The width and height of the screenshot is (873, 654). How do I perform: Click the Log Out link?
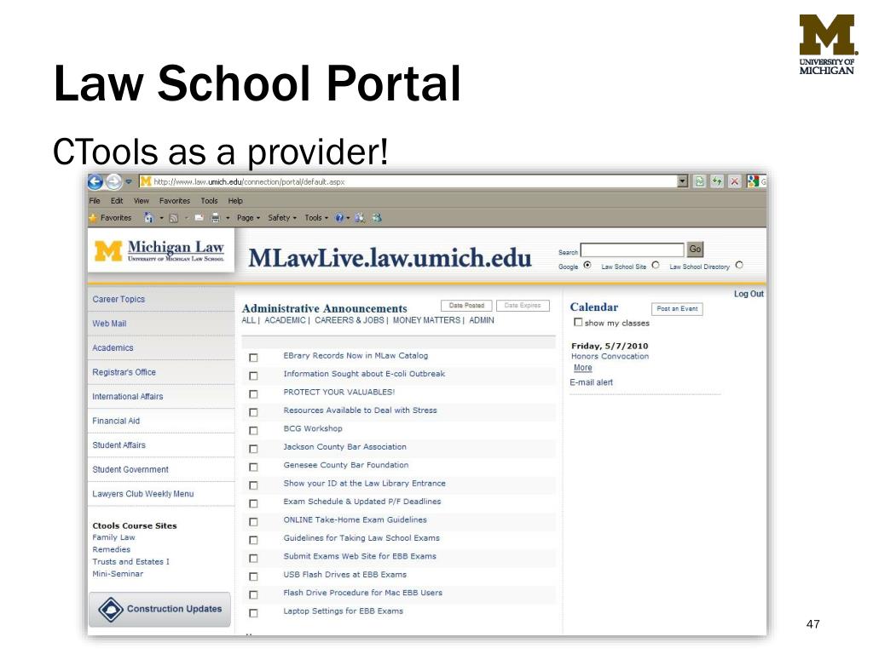click(749, 294)
